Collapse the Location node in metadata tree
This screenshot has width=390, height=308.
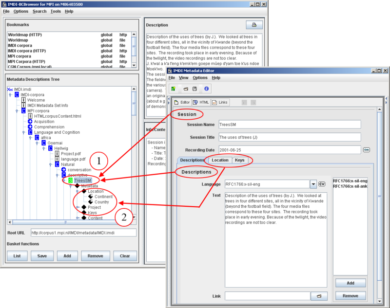[x=77, y=191]
